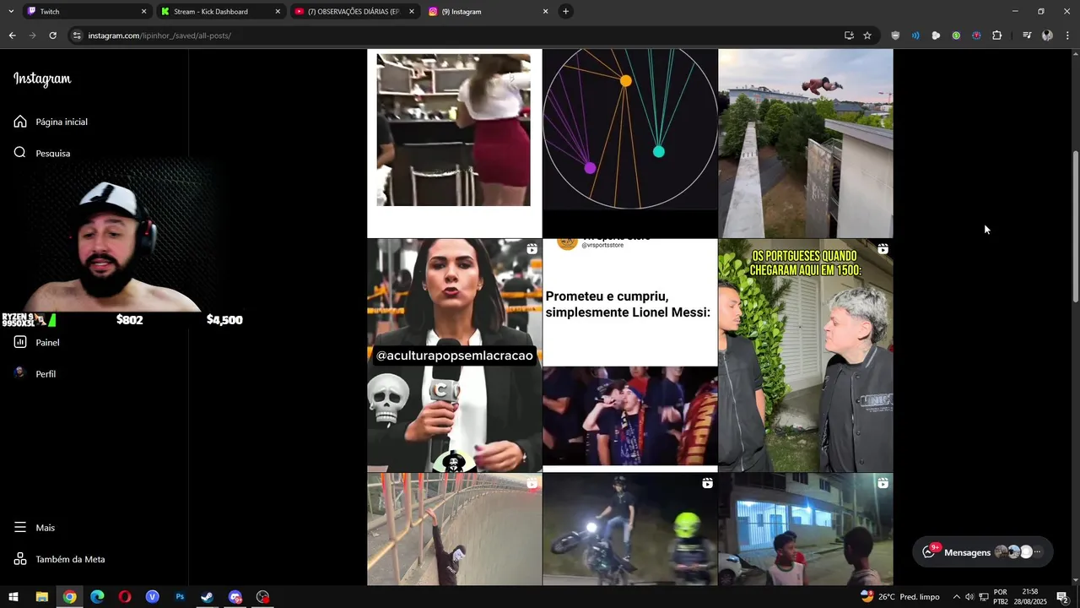The image size is (1080, 608).
Task: Click the page vertical scrollbar
Action: pyautogui.click(x=1075, y=226)
